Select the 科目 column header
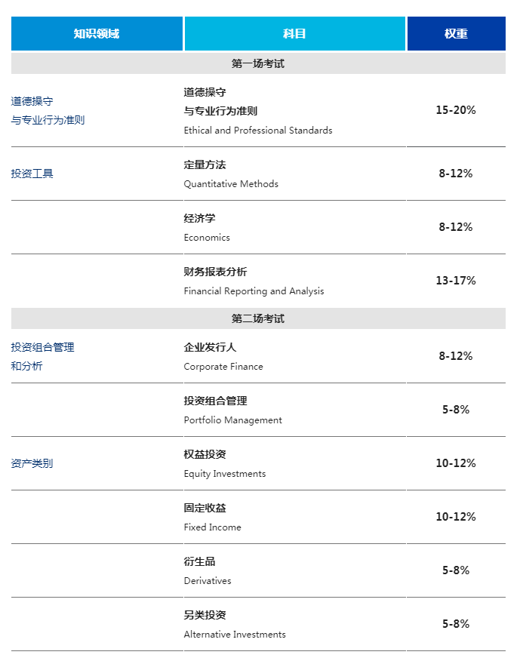 click(x=294, y=34)
